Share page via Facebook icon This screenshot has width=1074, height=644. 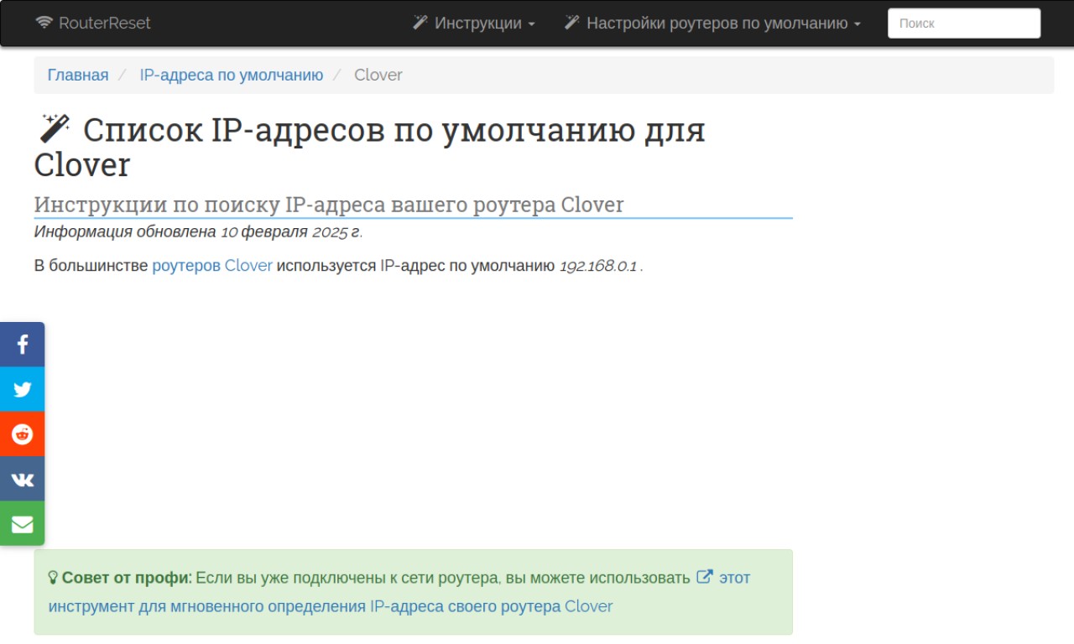(x=22, y=345)
